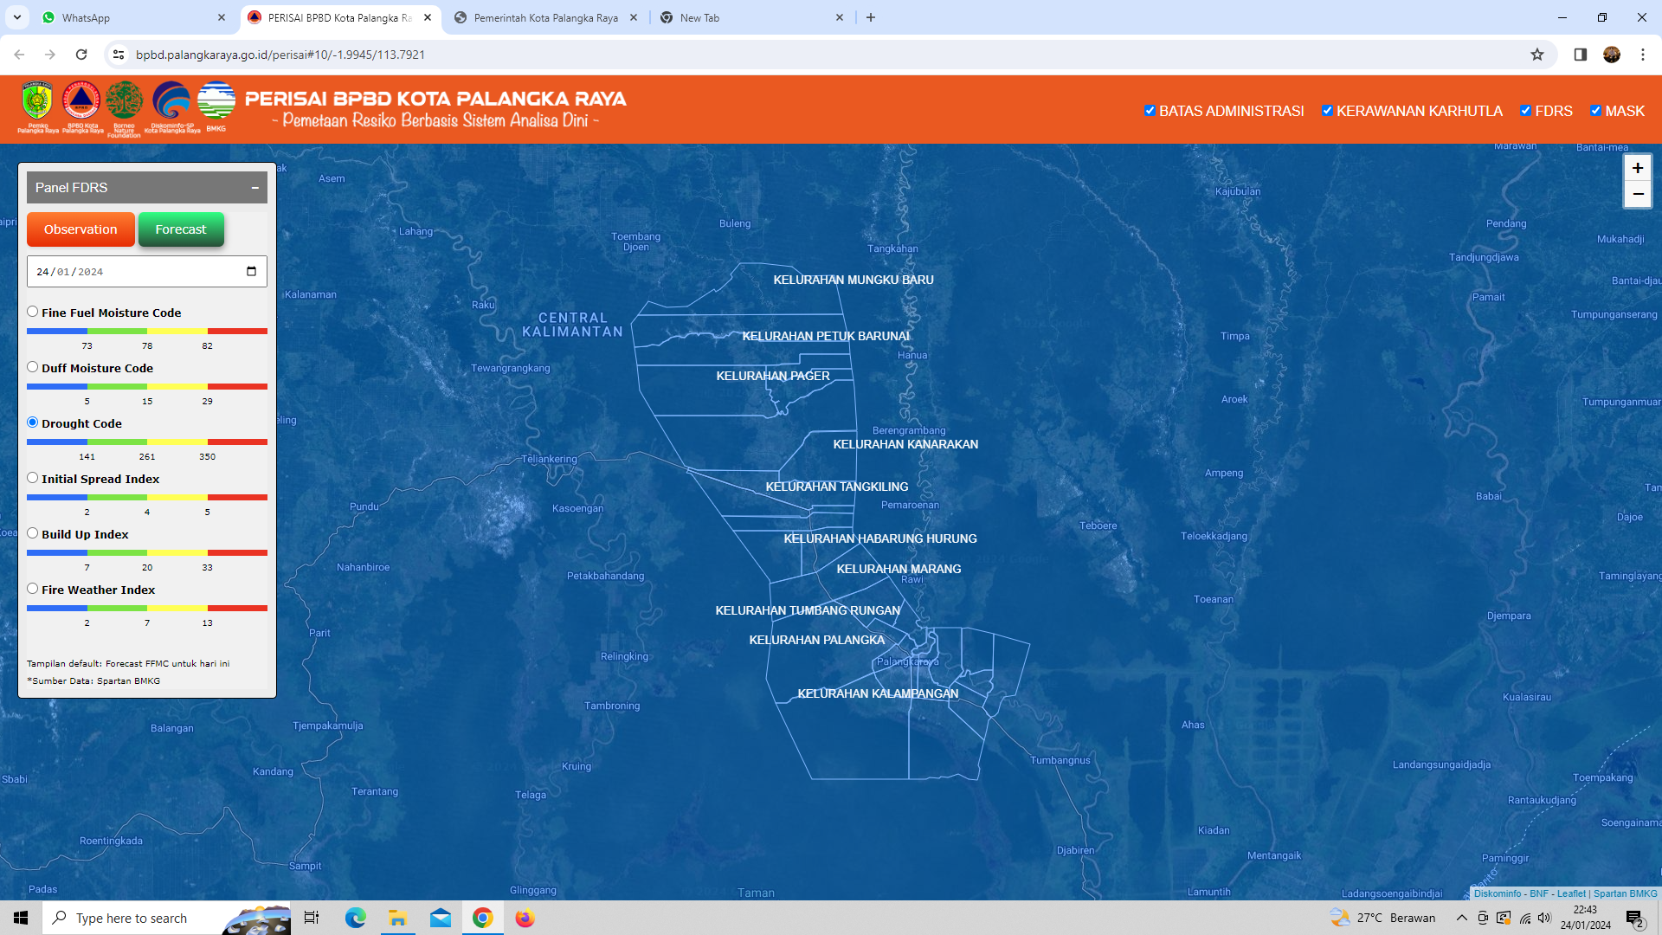Open Chrome three-dot menu
The height and width of the screenshot is (935, 1662).
1643,55
